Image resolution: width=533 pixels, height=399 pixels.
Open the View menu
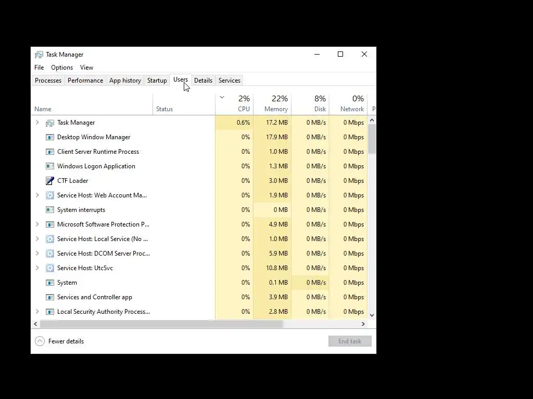click(x=87, y=68)
